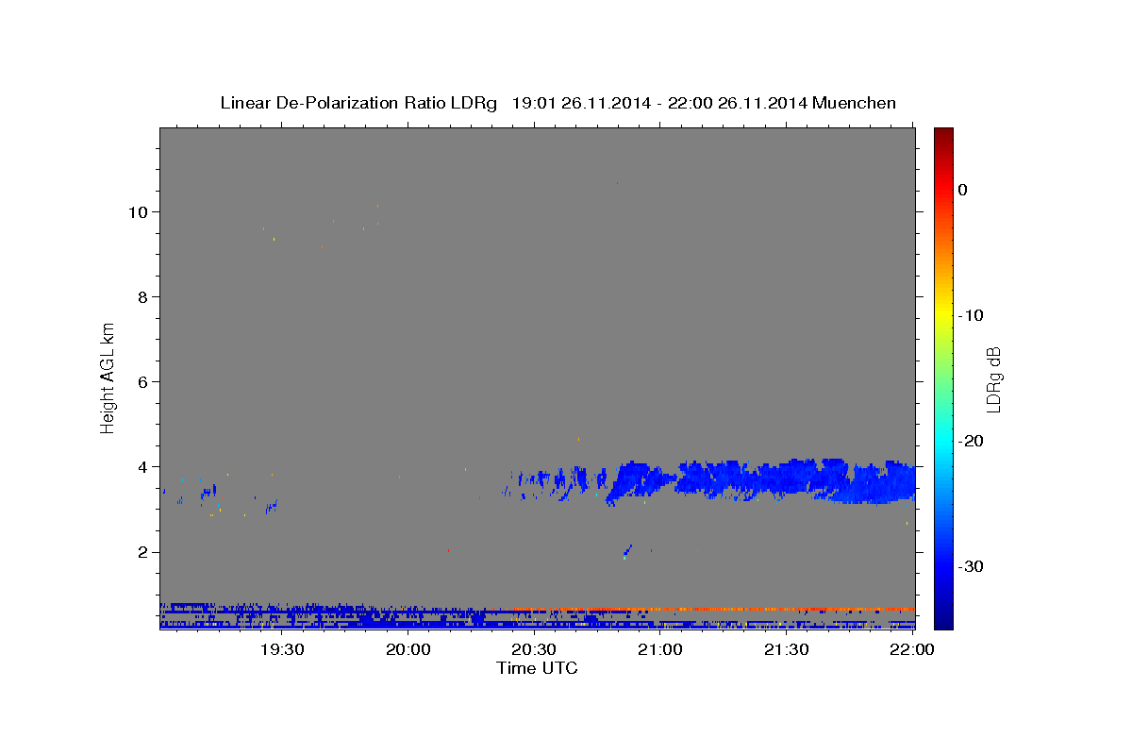Image resolution: width=1132 pixels, height=755 pixels.
Task: Click the height tick label 2
Action: (x=144, y=552)
